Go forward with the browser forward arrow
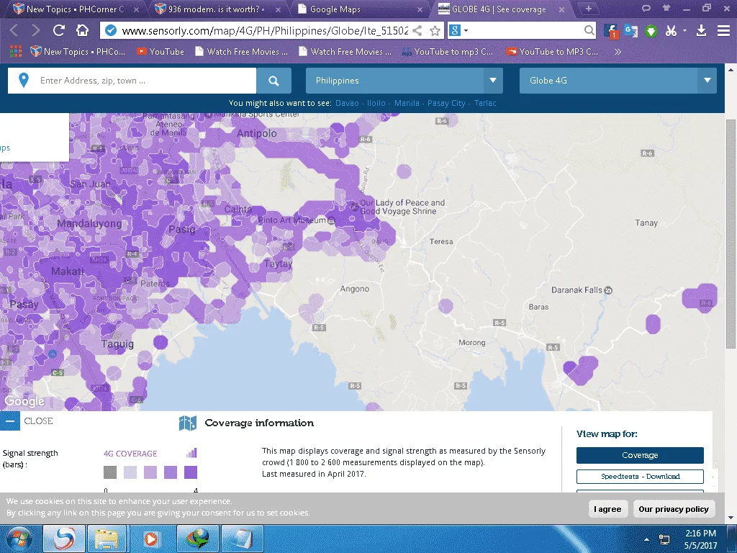 pyautogui.click(x=35, y=30)
